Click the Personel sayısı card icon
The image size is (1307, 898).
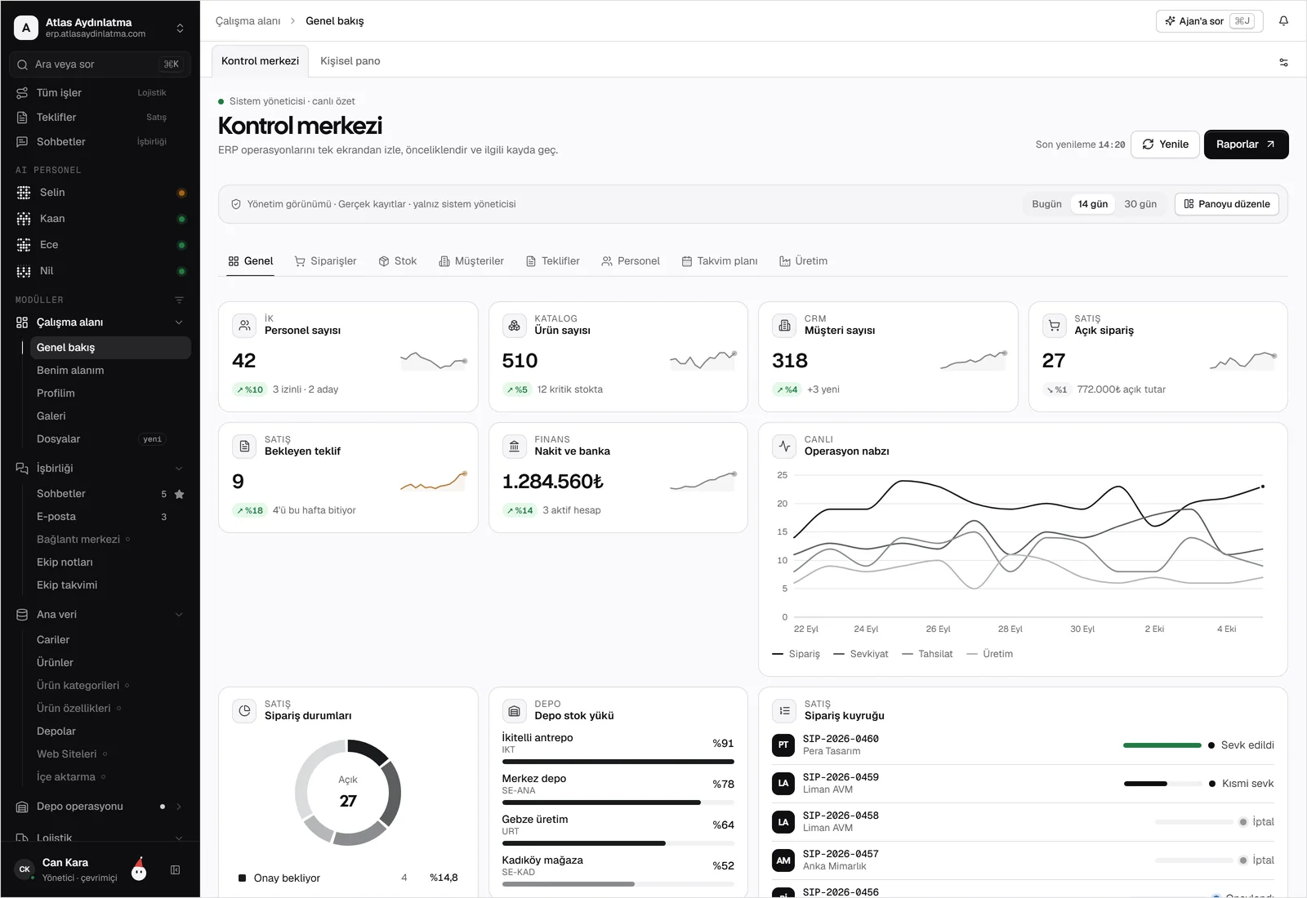point(244,325)
